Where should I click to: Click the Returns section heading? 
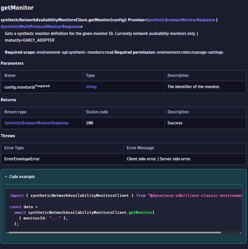pos(8,100)
